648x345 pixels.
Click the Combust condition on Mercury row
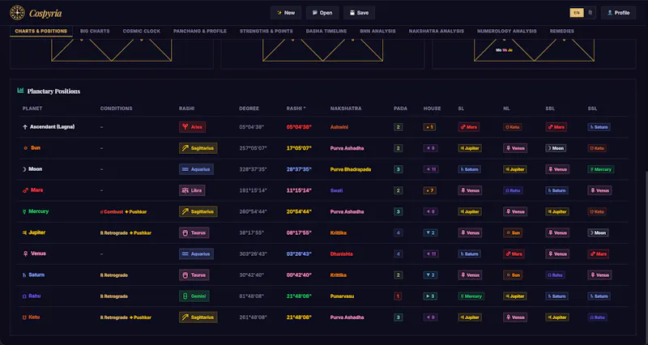[x=112, y=211]
